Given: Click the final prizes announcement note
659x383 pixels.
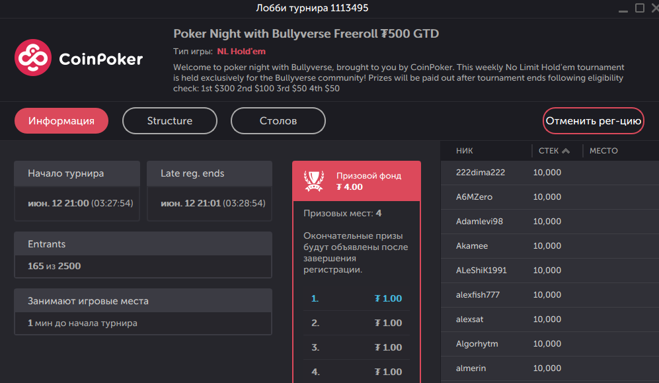Looking at the screenshot, I should click(356, 253).
